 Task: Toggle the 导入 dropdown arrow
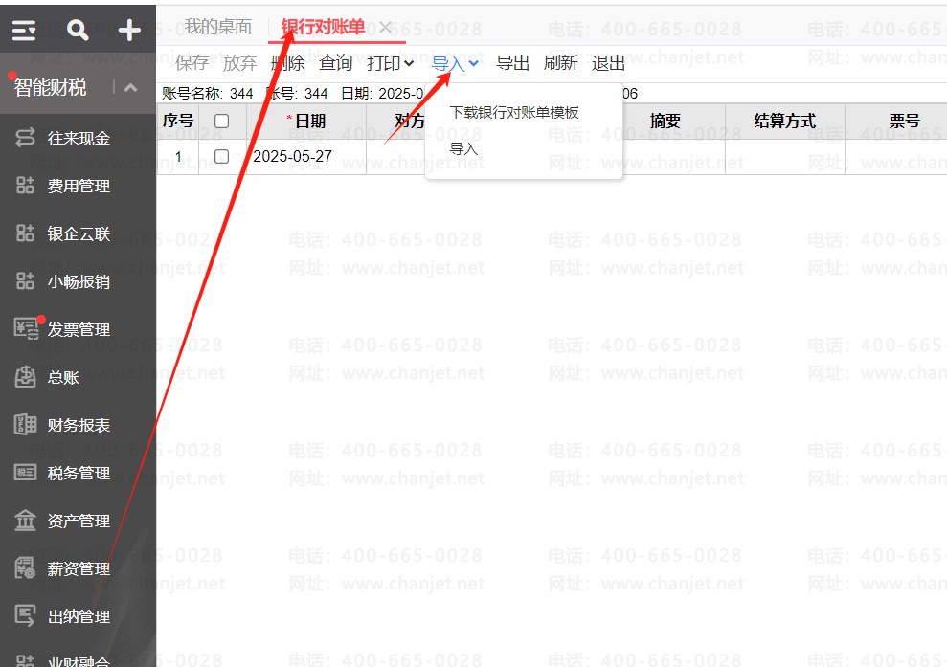coord(473,64)
